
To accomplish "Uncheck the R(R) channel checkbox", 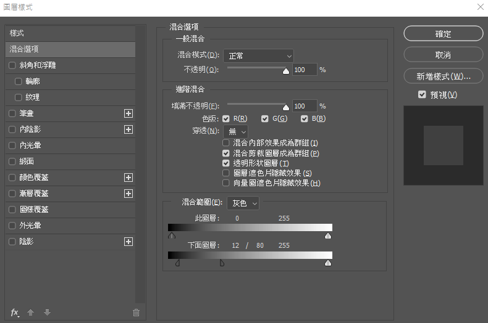I will click(226, 118).
